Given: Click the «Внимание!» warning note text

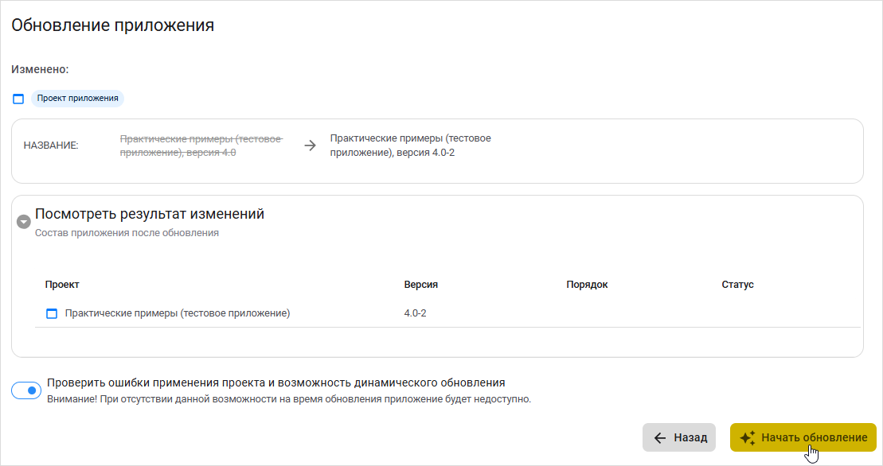Looking at the screenshot, I should 289,399.
